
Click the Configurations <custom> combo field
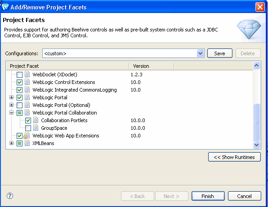[x=123, y=53]
